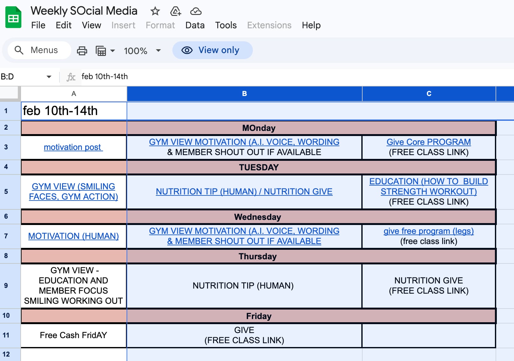Viewport: 514px width, 361px height.
Task: Expand the 100% zoom dropdown
Action: (158, 51)
